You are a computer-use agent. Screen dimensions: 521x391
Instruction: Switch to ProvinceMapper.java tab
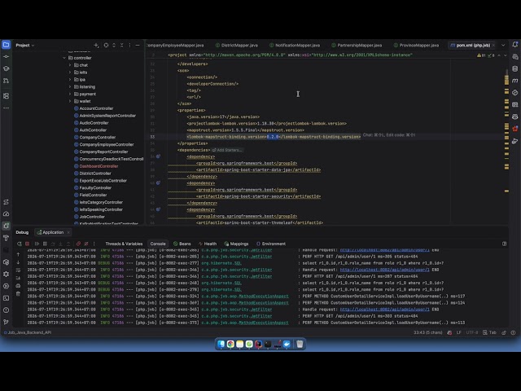pyautogui.click(x=416, y=46)
